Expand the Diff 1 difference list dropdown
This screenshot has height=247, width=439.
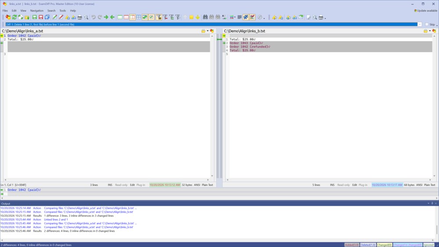pos(420,24)
